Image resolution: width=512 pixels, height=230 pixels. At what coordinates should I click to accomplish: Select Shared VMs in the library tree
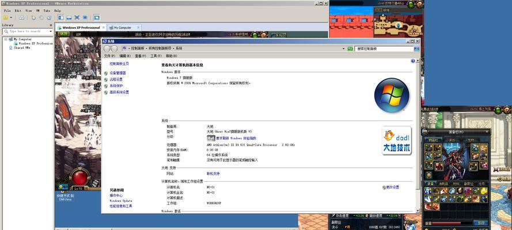coord(20,48)
